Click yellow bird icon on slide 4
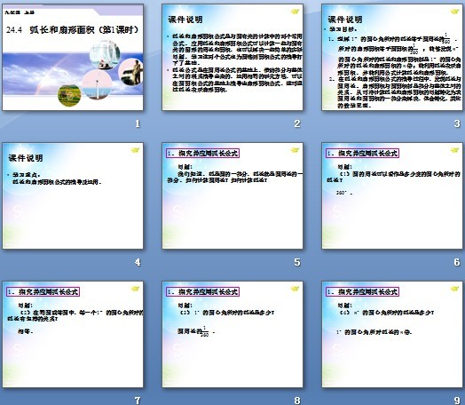This screenshot has height=405, width=465. coord(135,150)
